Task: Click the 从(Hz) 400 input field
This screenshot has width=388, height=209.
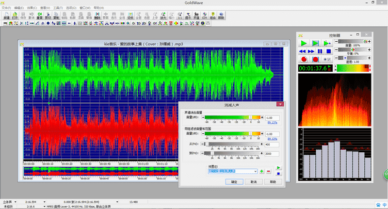Action: (x=272, y=145)
